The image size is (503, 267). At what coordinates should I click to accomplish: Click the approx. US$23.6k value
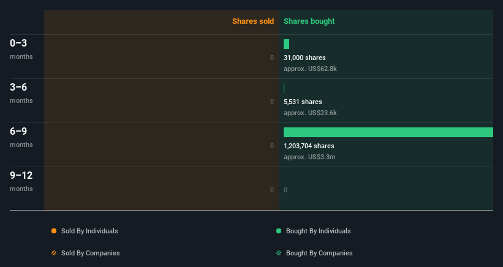(310, 113)
